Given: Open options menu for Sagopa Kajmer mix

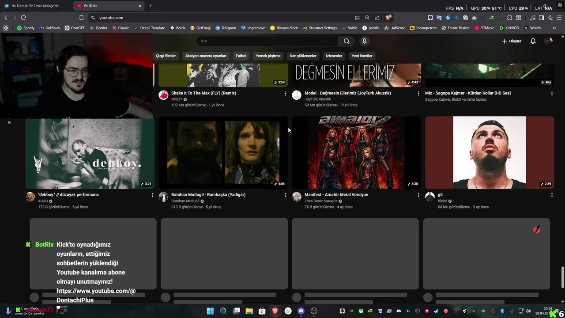Looking at the screenshot, I should [552, 94].
